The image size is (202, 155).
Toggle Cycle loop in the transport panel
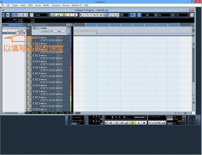click(127, 123)
